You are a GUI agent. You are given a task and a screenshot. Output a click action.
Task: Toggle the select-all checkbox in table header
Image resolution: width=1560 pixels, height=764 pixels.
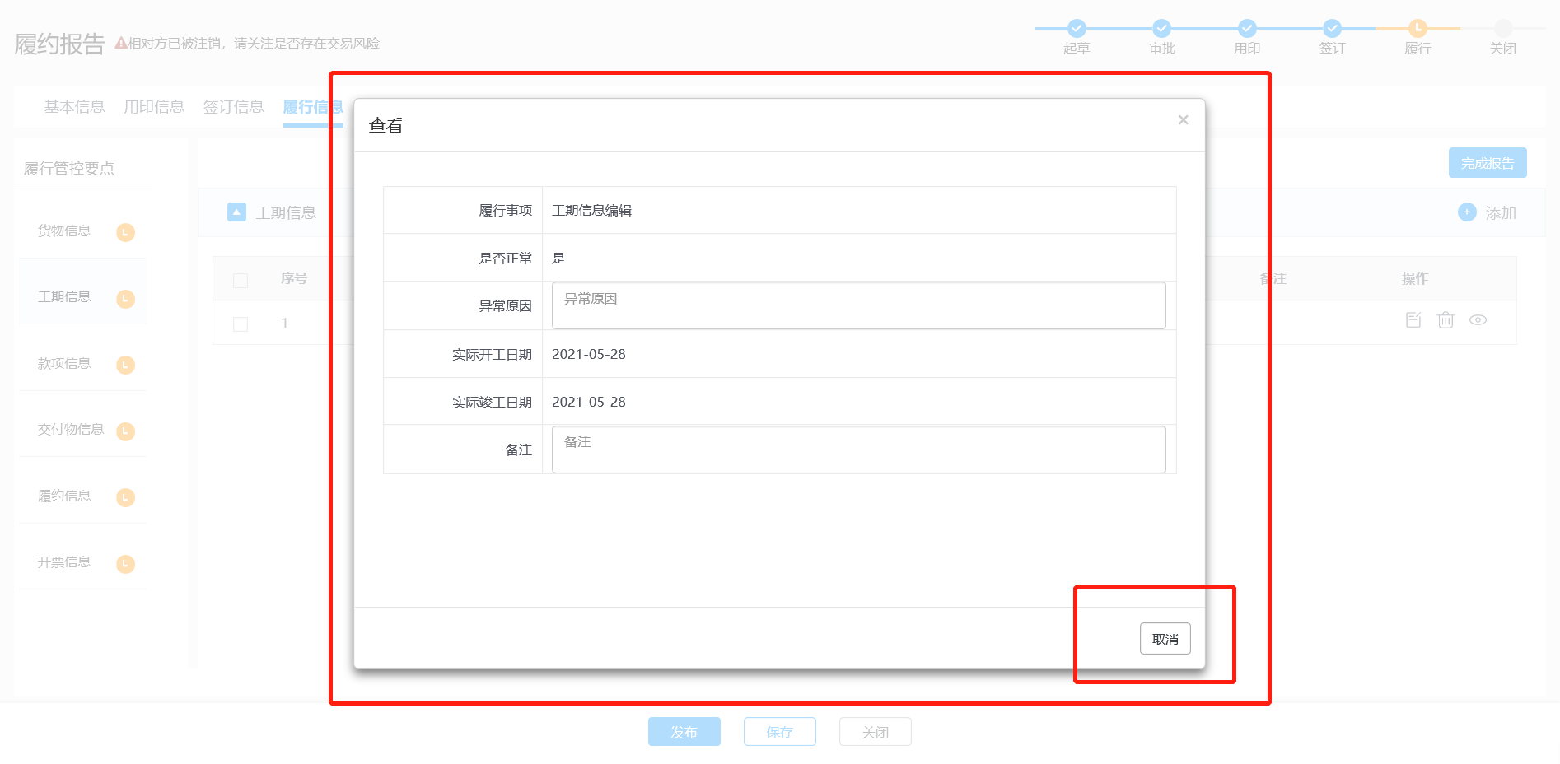(x=241, y=281)
